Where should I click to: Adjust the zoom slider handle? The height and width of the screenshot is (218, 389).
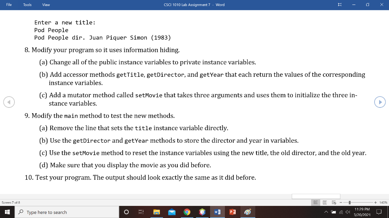click(349, 202)
